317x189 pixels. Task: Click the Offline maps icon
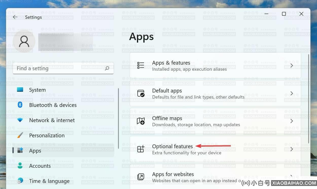click(141, 121)
